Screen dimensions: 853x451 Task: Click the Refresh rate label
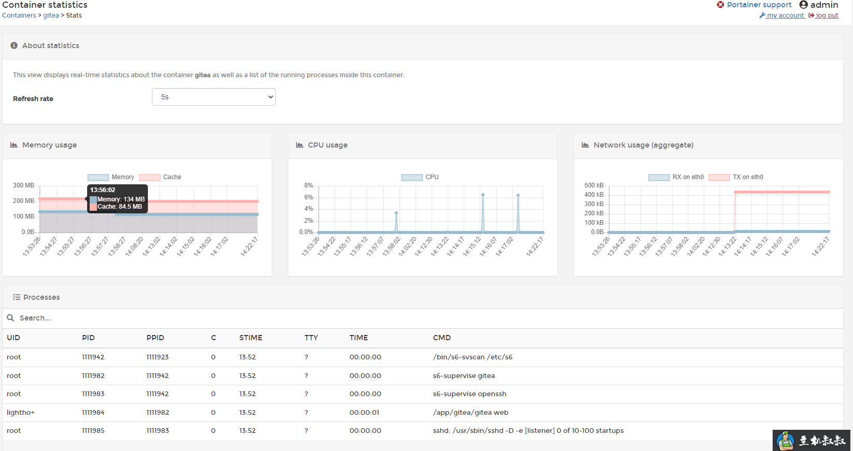pos(33,99)
